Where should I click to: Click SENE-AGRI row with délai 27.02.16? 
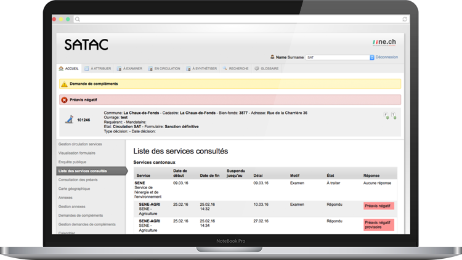tap(265, 225)
